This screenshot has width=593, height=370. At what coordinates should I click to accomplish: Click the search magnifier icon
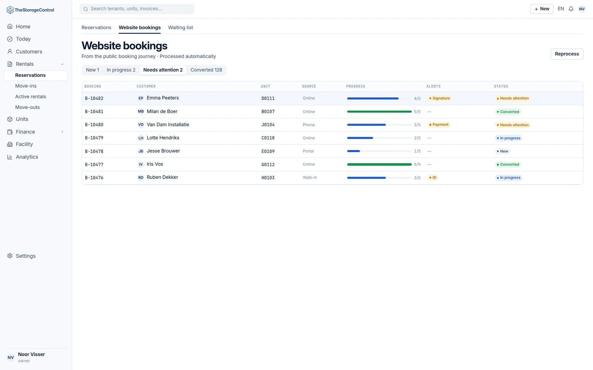pyautogui.click(x=86, y=9)
